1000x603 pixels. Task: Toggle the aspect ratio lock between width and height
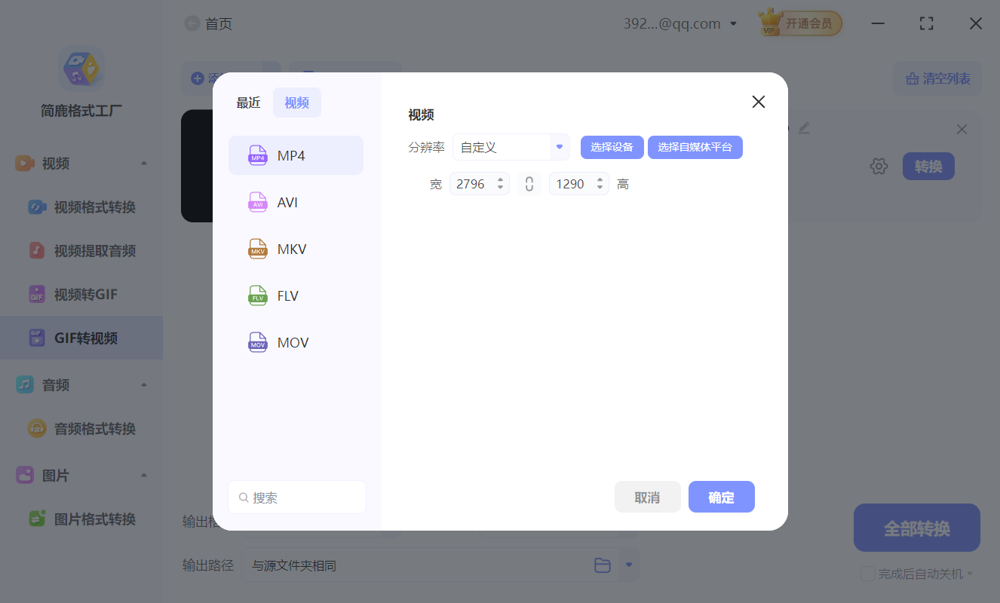[x=529, y=183]
